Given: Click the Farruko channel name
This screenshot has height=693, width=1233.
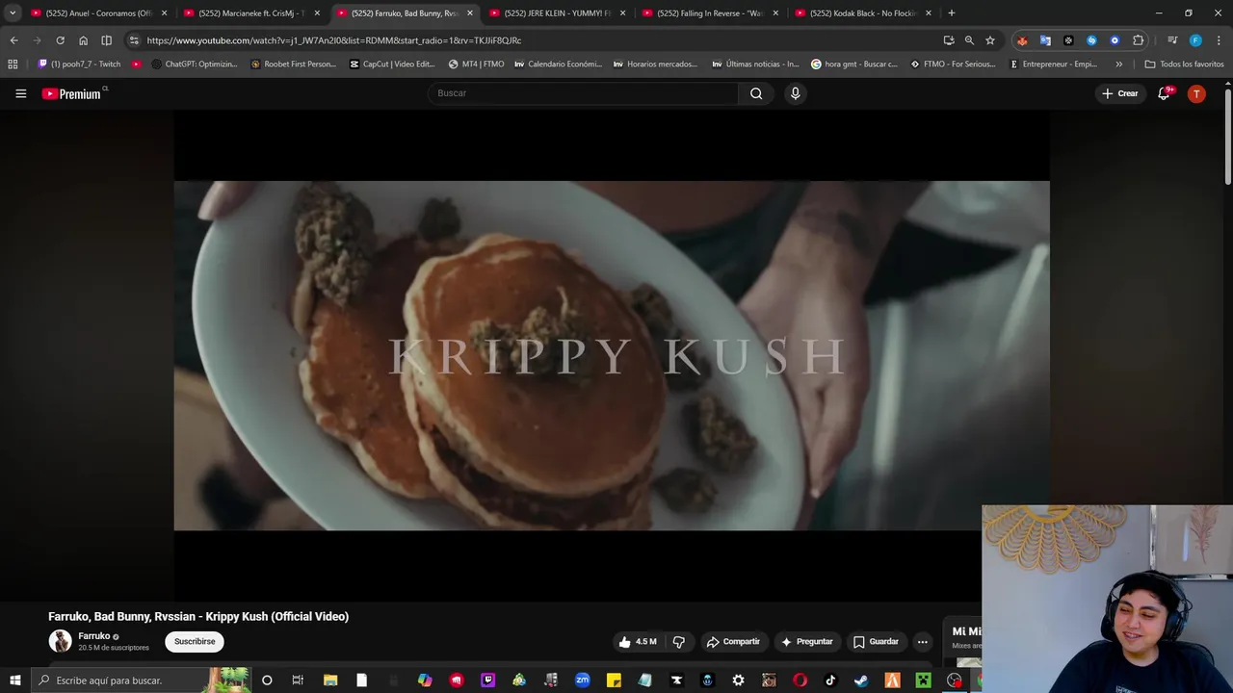Looking at the screenshot, I should (x=93, y=636).
